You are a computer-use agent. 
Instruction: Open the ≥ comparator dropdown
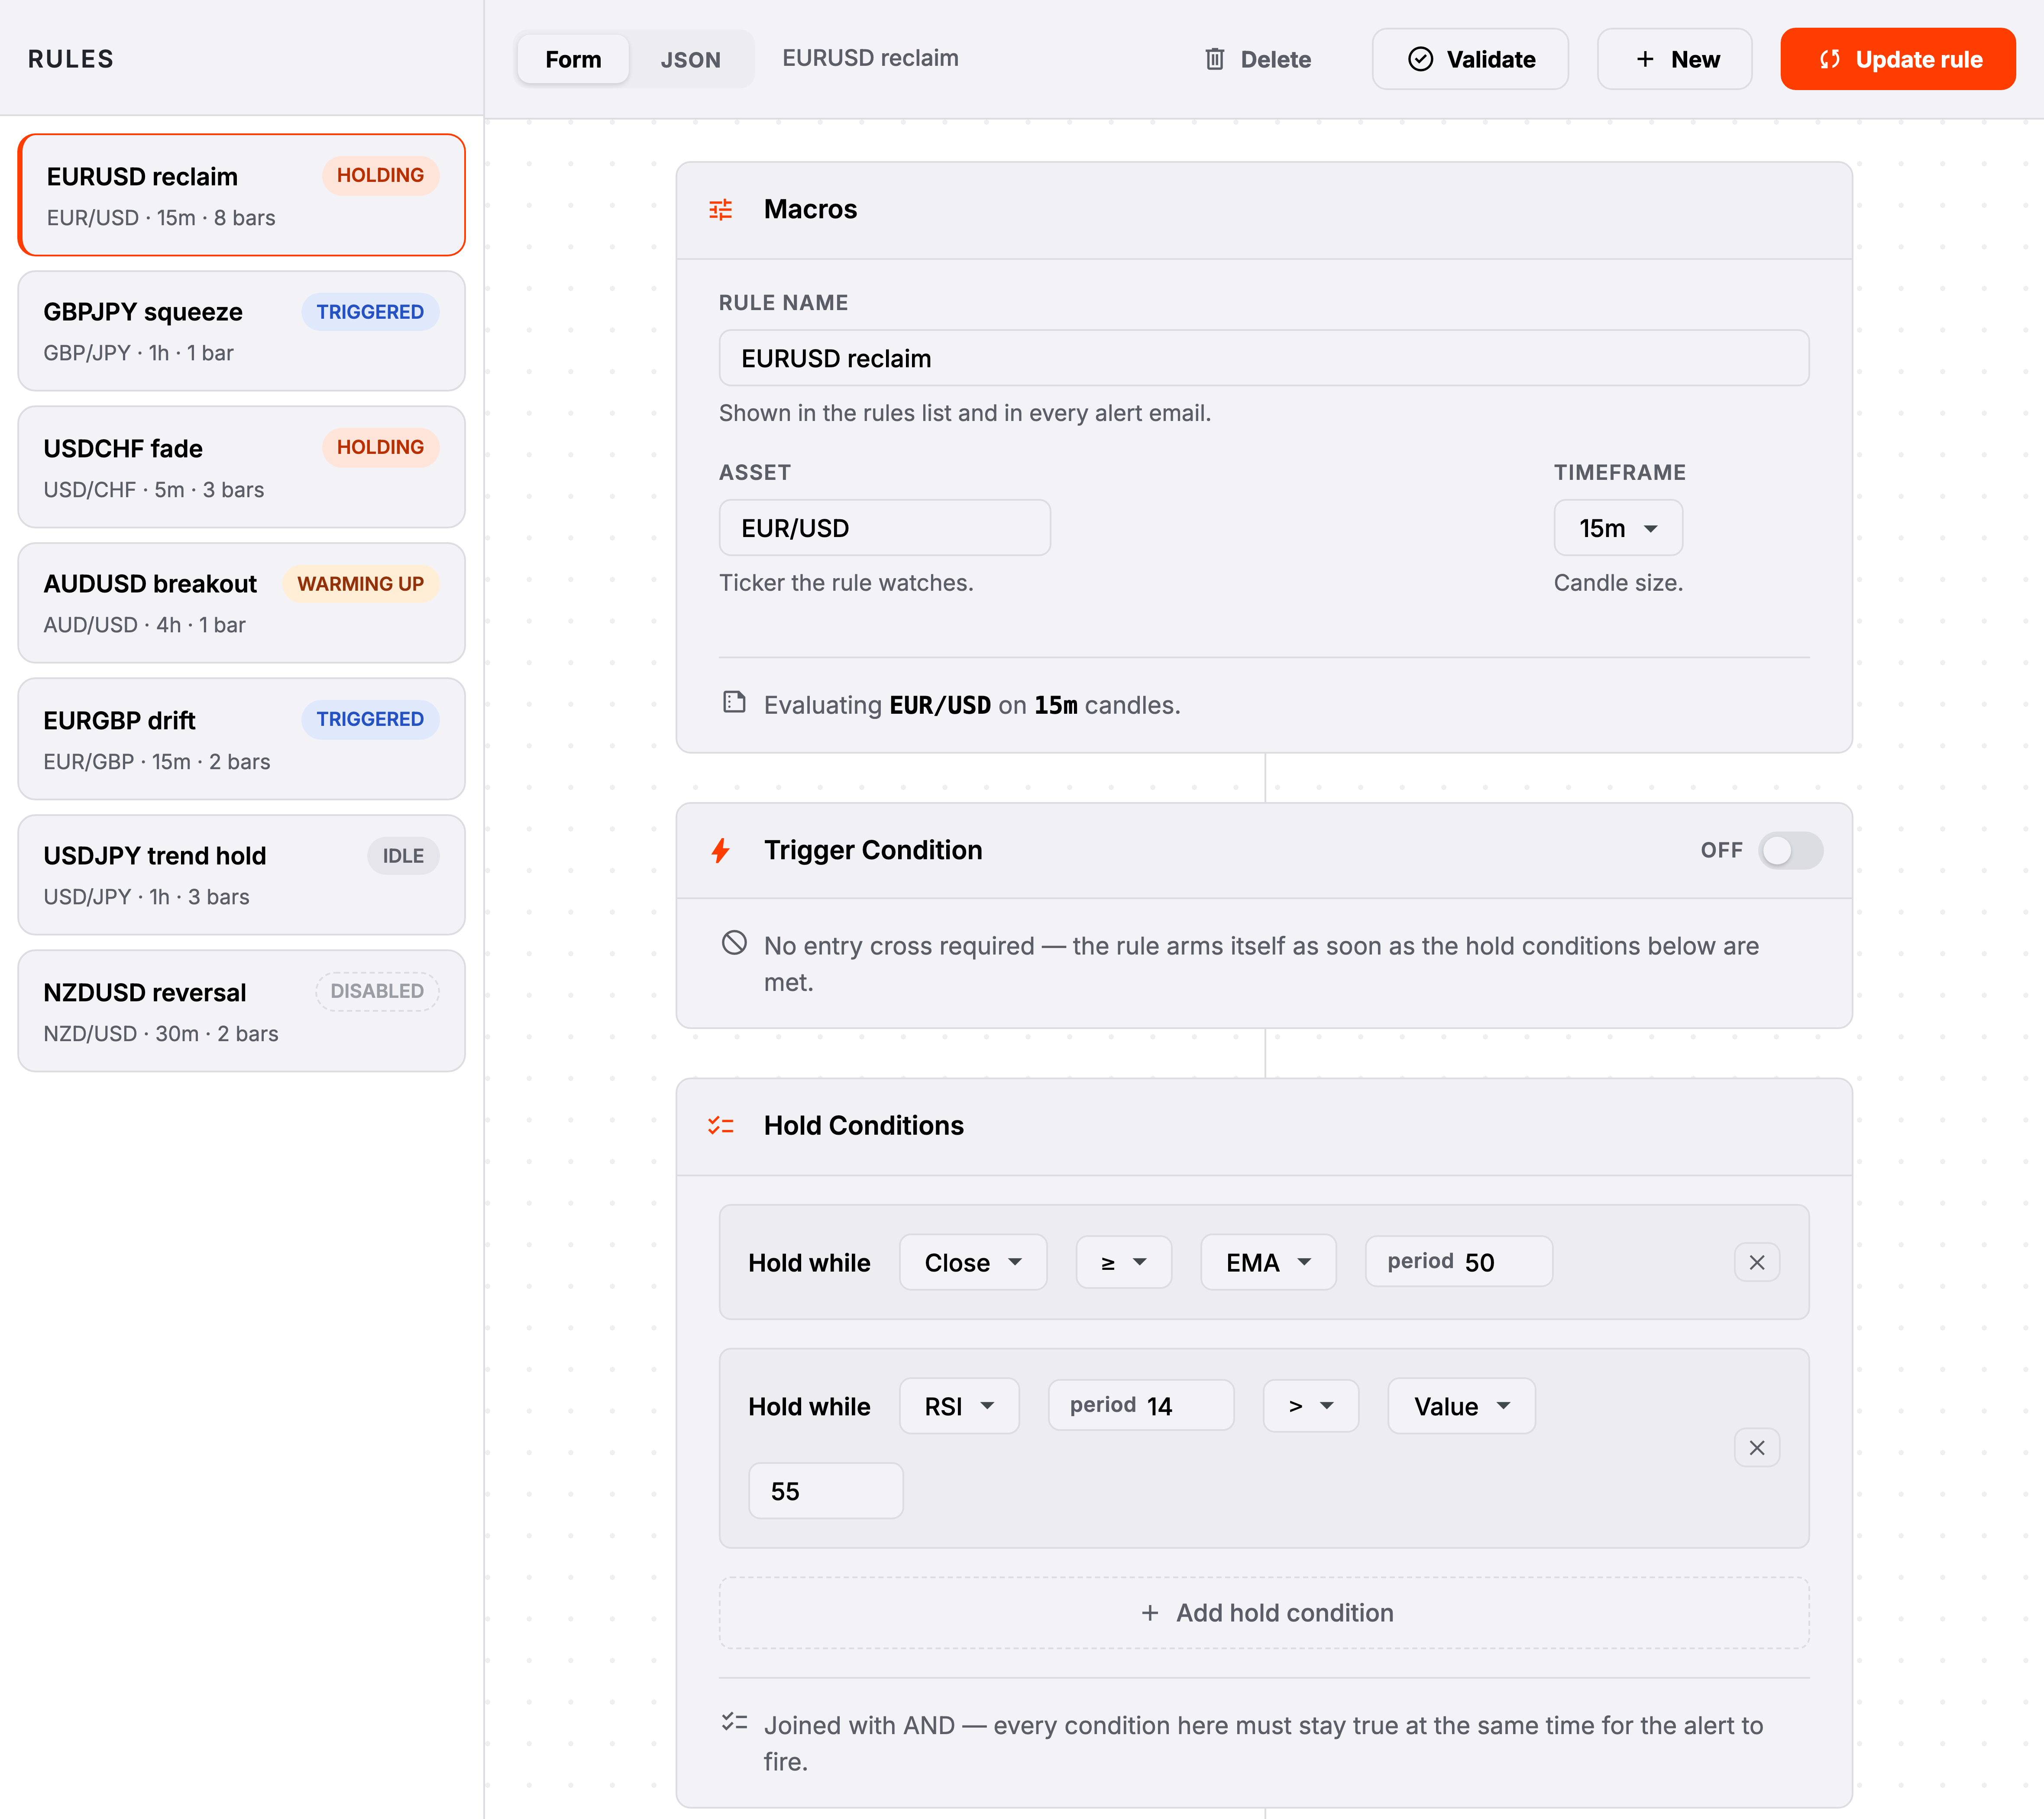tap(1124, 1262)
